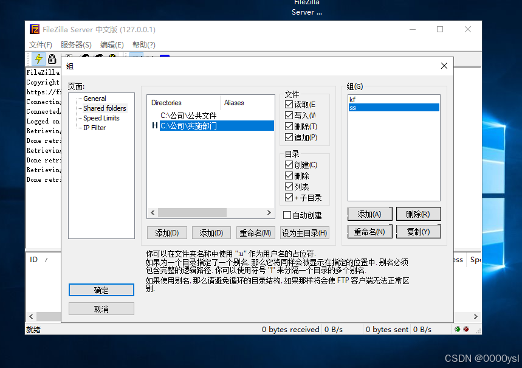
Task: Click right arrow of directories list scrollbar
Action: tap(269, 213)
